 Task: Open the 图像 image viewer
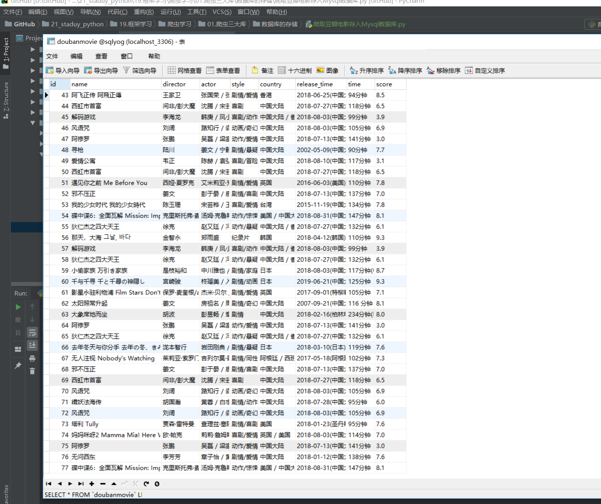[x=327, y=71]
